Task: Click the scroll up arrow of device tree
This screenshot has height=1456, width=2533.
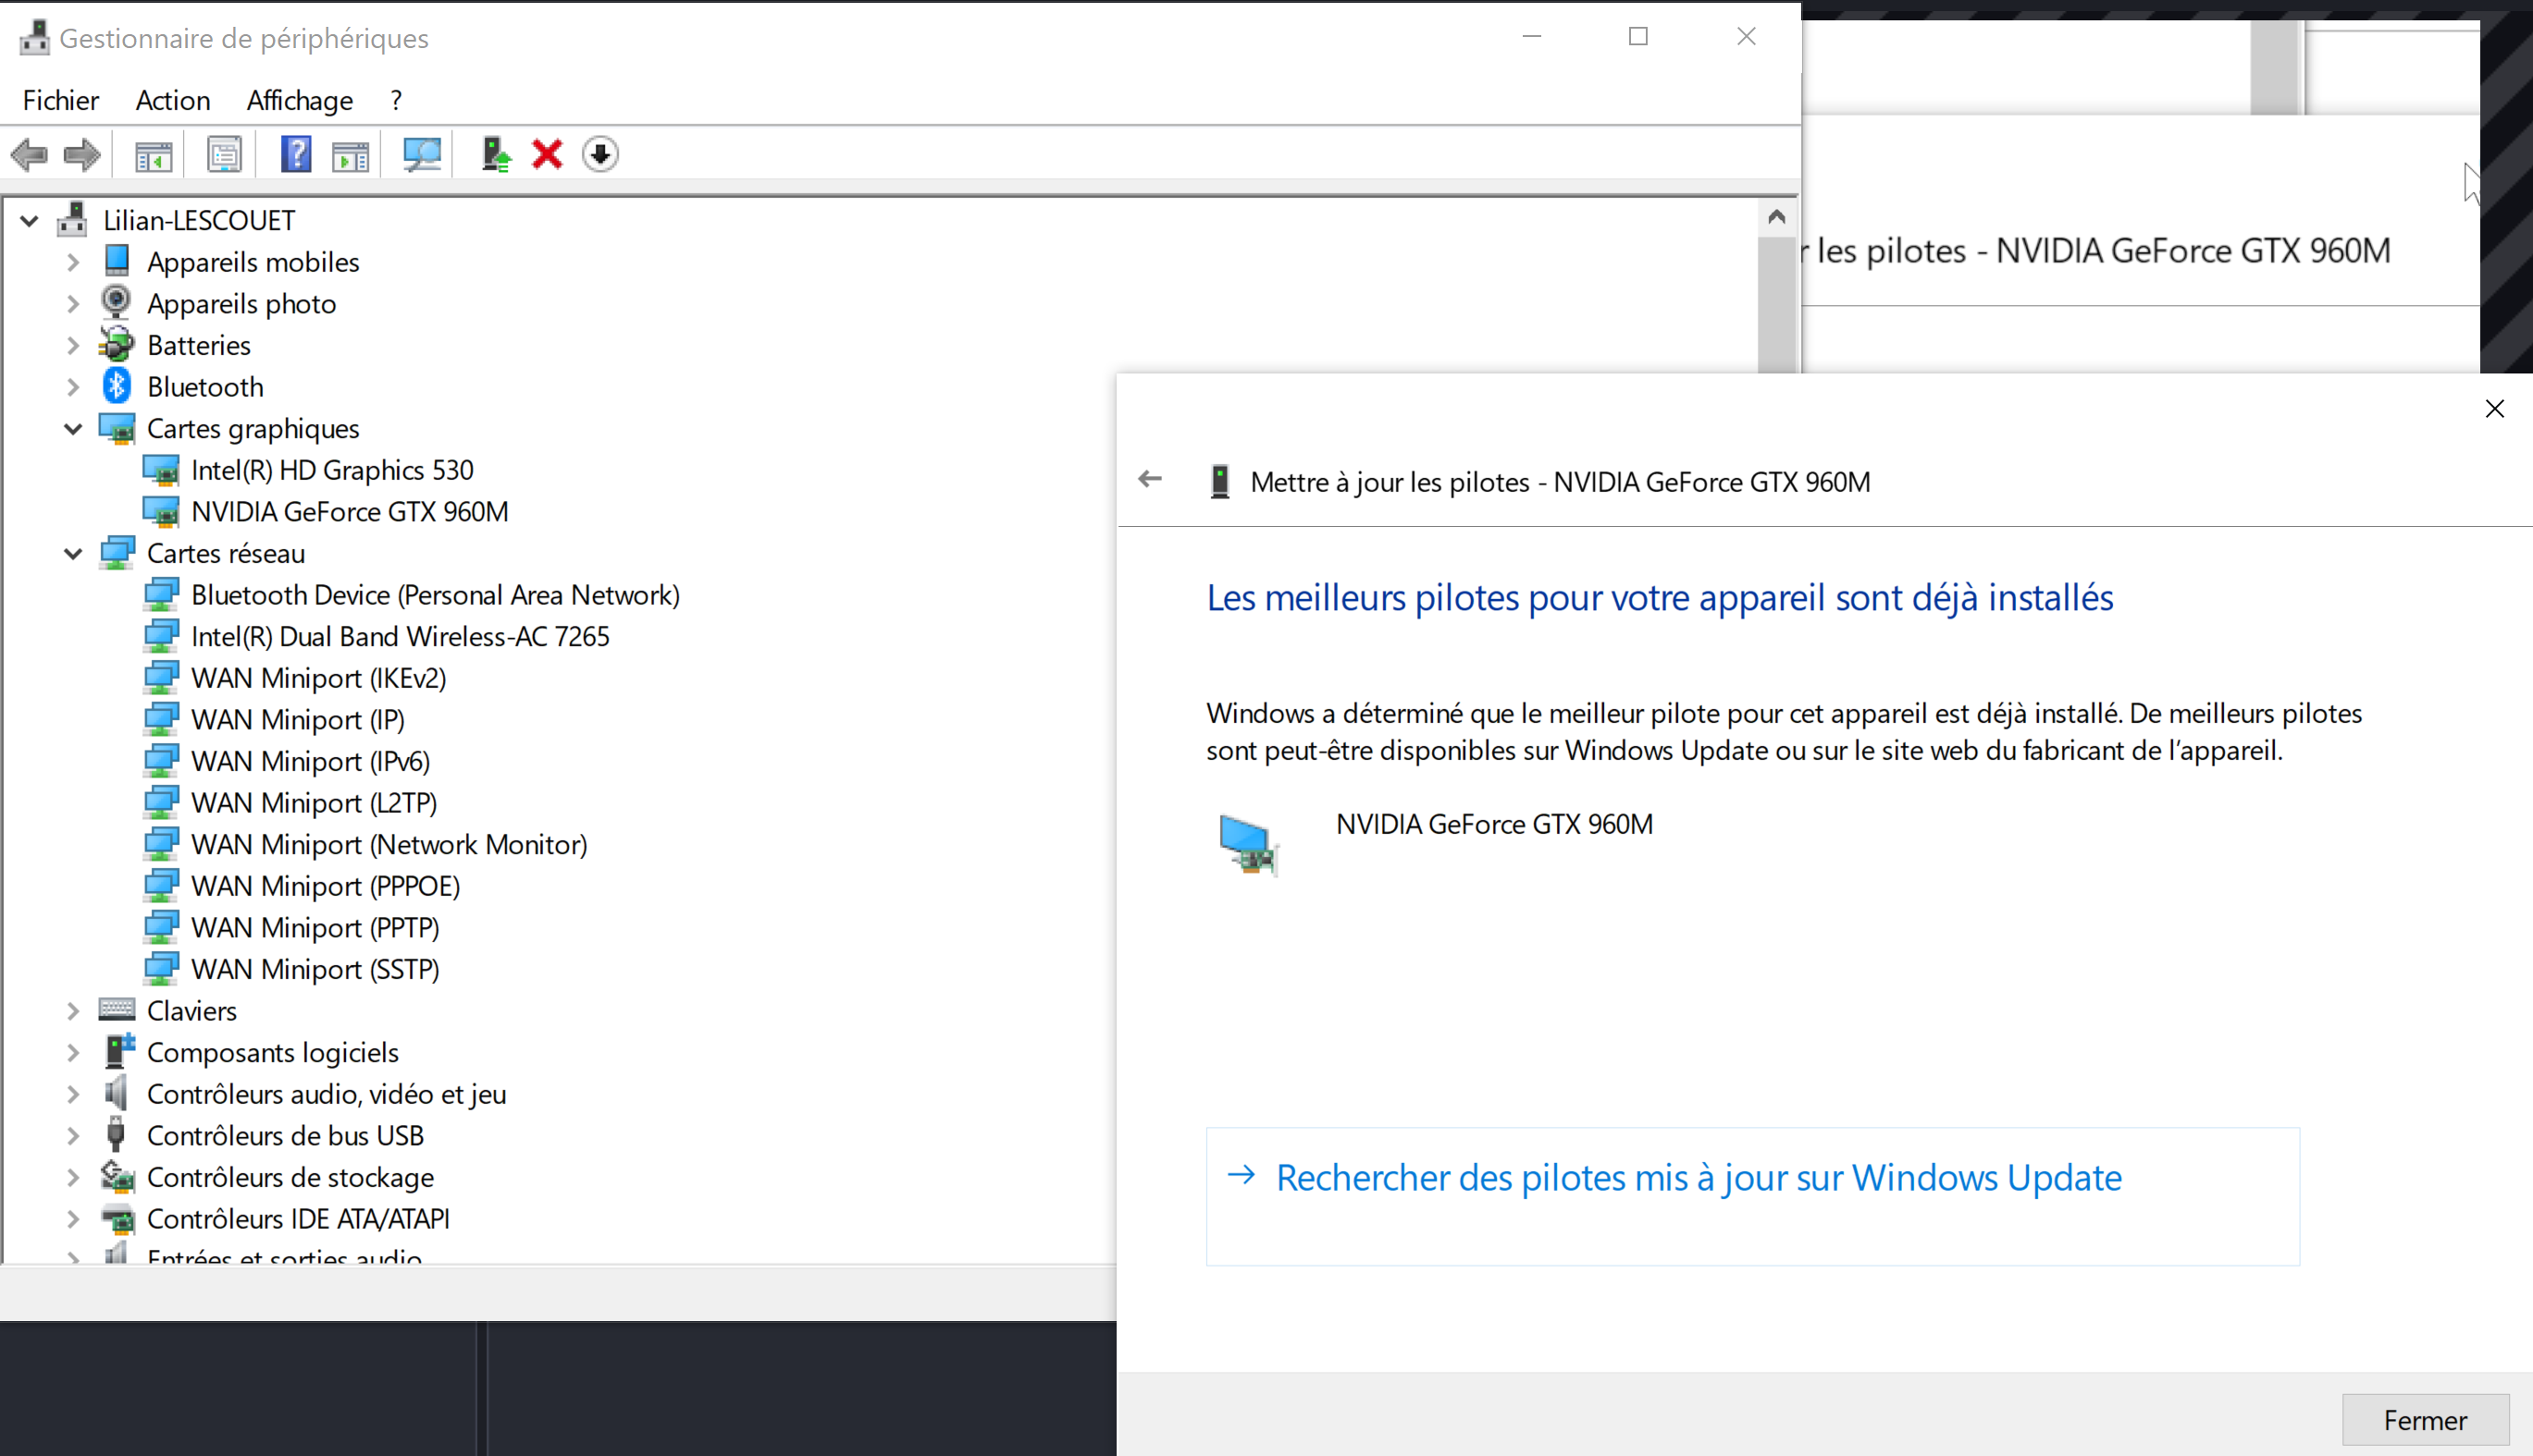Action: (1776, 217)
